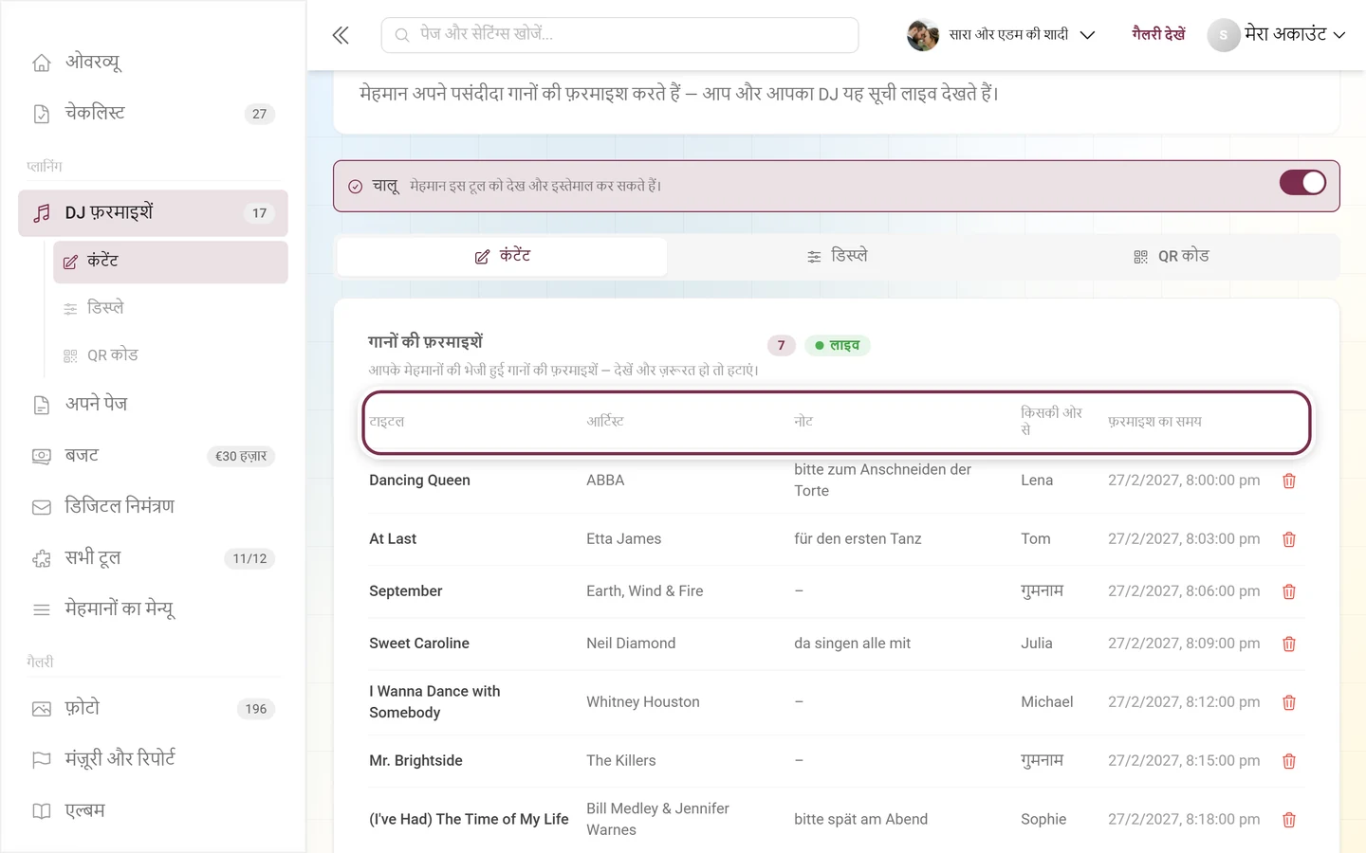Screen dimensions: 1366x853
Task: Open सभी टूल list
Action: [x=153, y=558]
